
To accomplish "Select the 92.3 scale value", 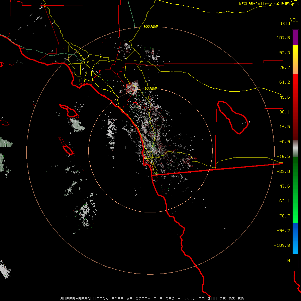I will tap(285, 53).
